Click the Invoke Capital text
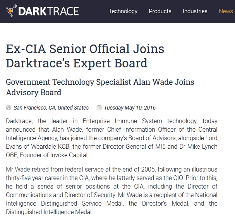The image size is (235, 218). coord(69,155)
